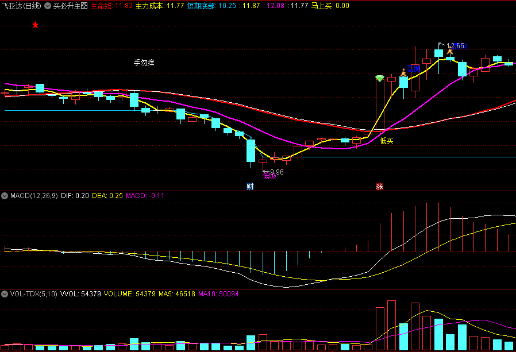The width and height of the screenshot is (516, 352).
Task: Click the 生命线: 11.82 value
Action: 111,6
